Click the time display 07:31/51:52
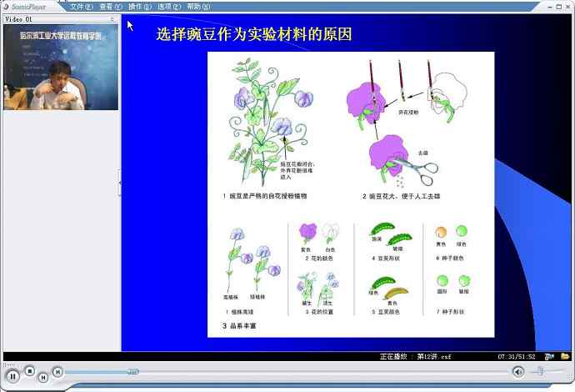The width and height of the screenshot is (575, 392). pos(517,356)
